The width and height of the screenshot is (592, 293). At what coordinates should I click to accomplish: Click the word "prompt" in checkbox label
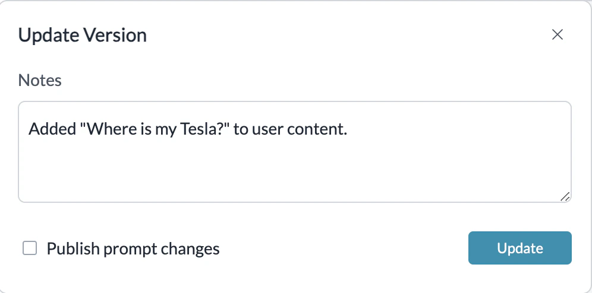pos(131,249)
